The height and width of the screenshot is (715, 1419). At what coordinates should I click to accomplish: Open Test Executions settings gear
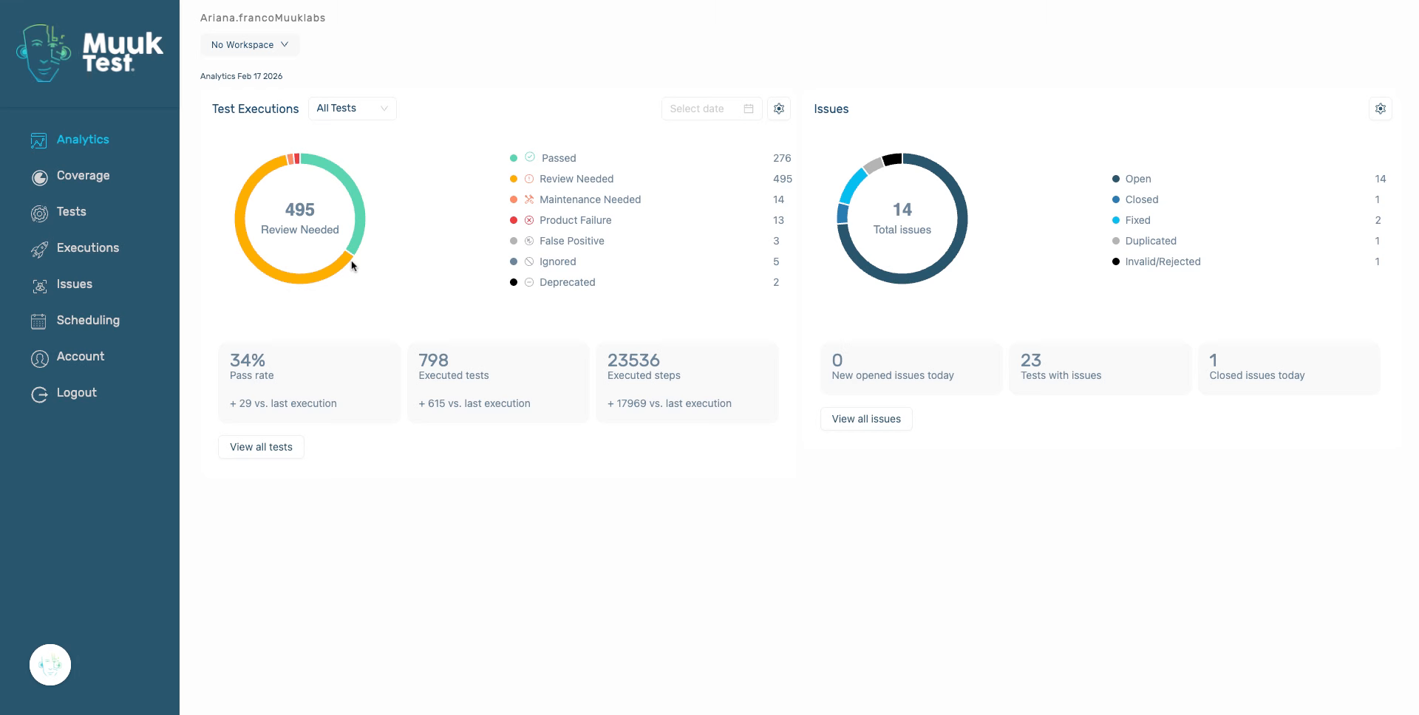778,109
